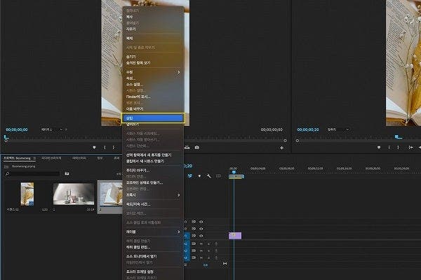
Task: Click the go to in point icon in program monitor
Action: pos(410,148)
